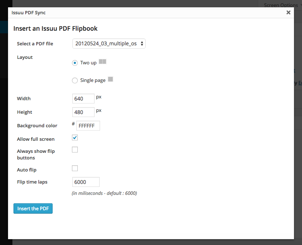Screen dimensions: 302x245
Task: Click the Two up label text
Action: pos(88,63)
